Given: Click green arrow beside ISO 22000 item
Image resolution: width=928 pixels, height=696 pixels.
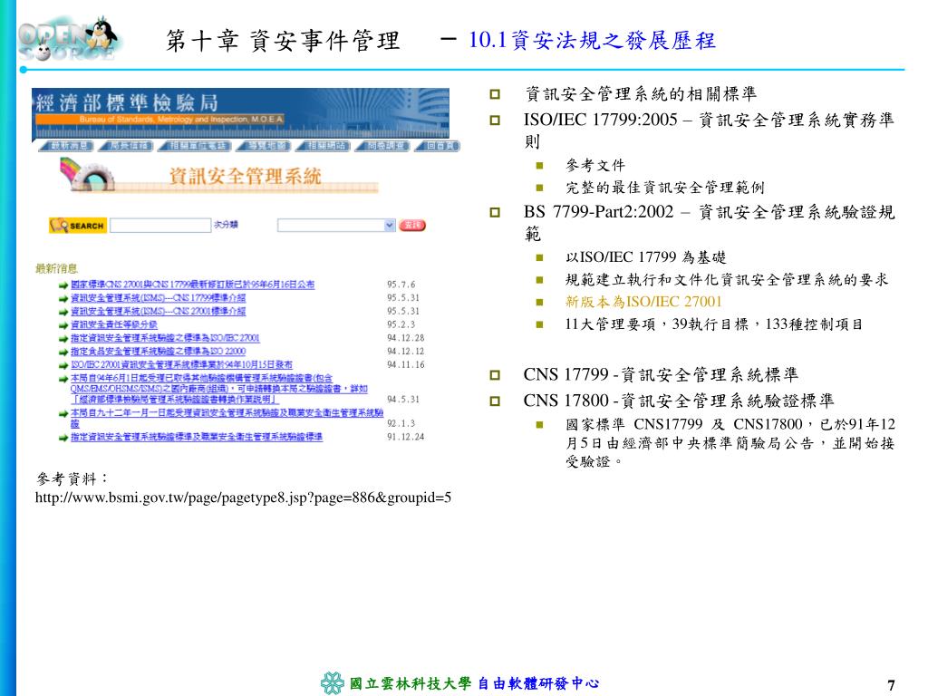Looking at the screenshot, I should 63,353.
